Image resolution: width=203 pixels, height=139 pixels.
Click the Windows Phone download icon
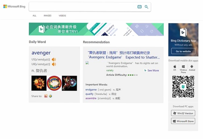coord(183,69)
